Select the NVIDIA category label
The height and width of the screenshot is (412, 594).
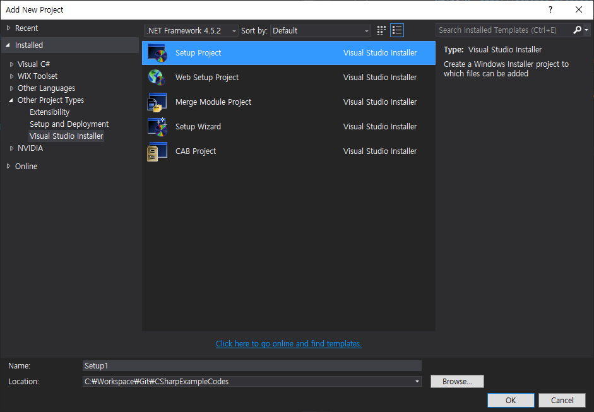click(x=30, y=148)
